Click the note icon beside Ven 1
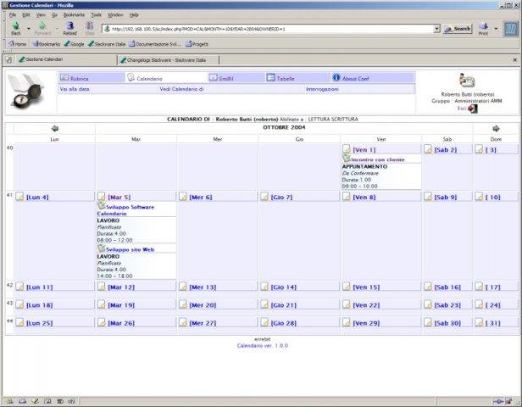The image size is (522, 407). tap(347, 149)
